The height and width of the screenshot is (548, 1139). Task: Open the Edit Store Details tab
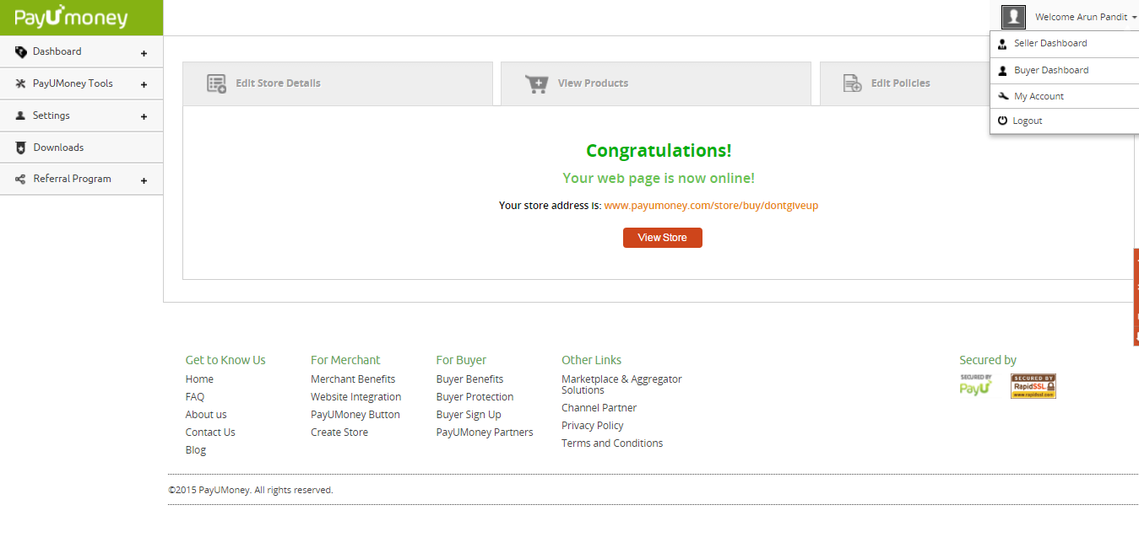pyautogui.click(x=338, y=83)
